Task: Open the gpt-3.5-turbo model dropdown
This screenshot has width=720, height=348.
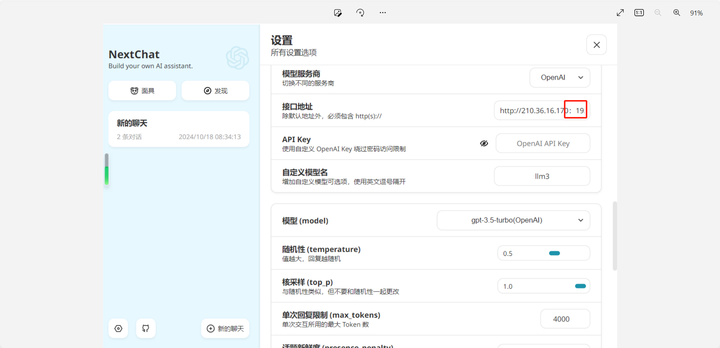Action: tap(513, 220)
